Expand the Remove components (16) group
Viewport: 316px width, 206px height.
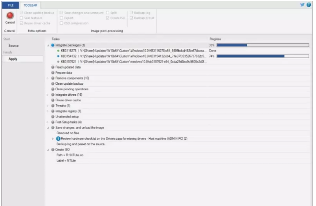click(x=48, y=78)
